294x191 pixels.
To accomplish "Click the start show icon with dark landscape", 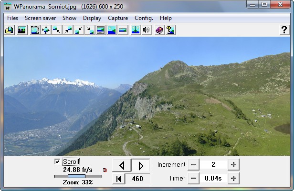I will (x=22, y=30).
